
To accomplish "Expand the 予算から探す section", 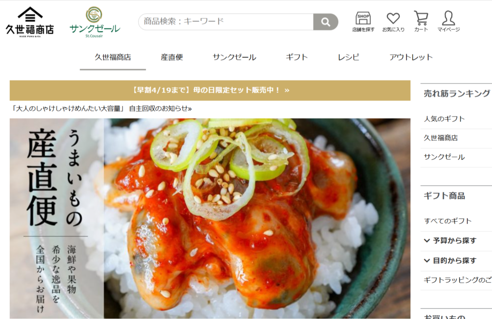I will [456, 241].
